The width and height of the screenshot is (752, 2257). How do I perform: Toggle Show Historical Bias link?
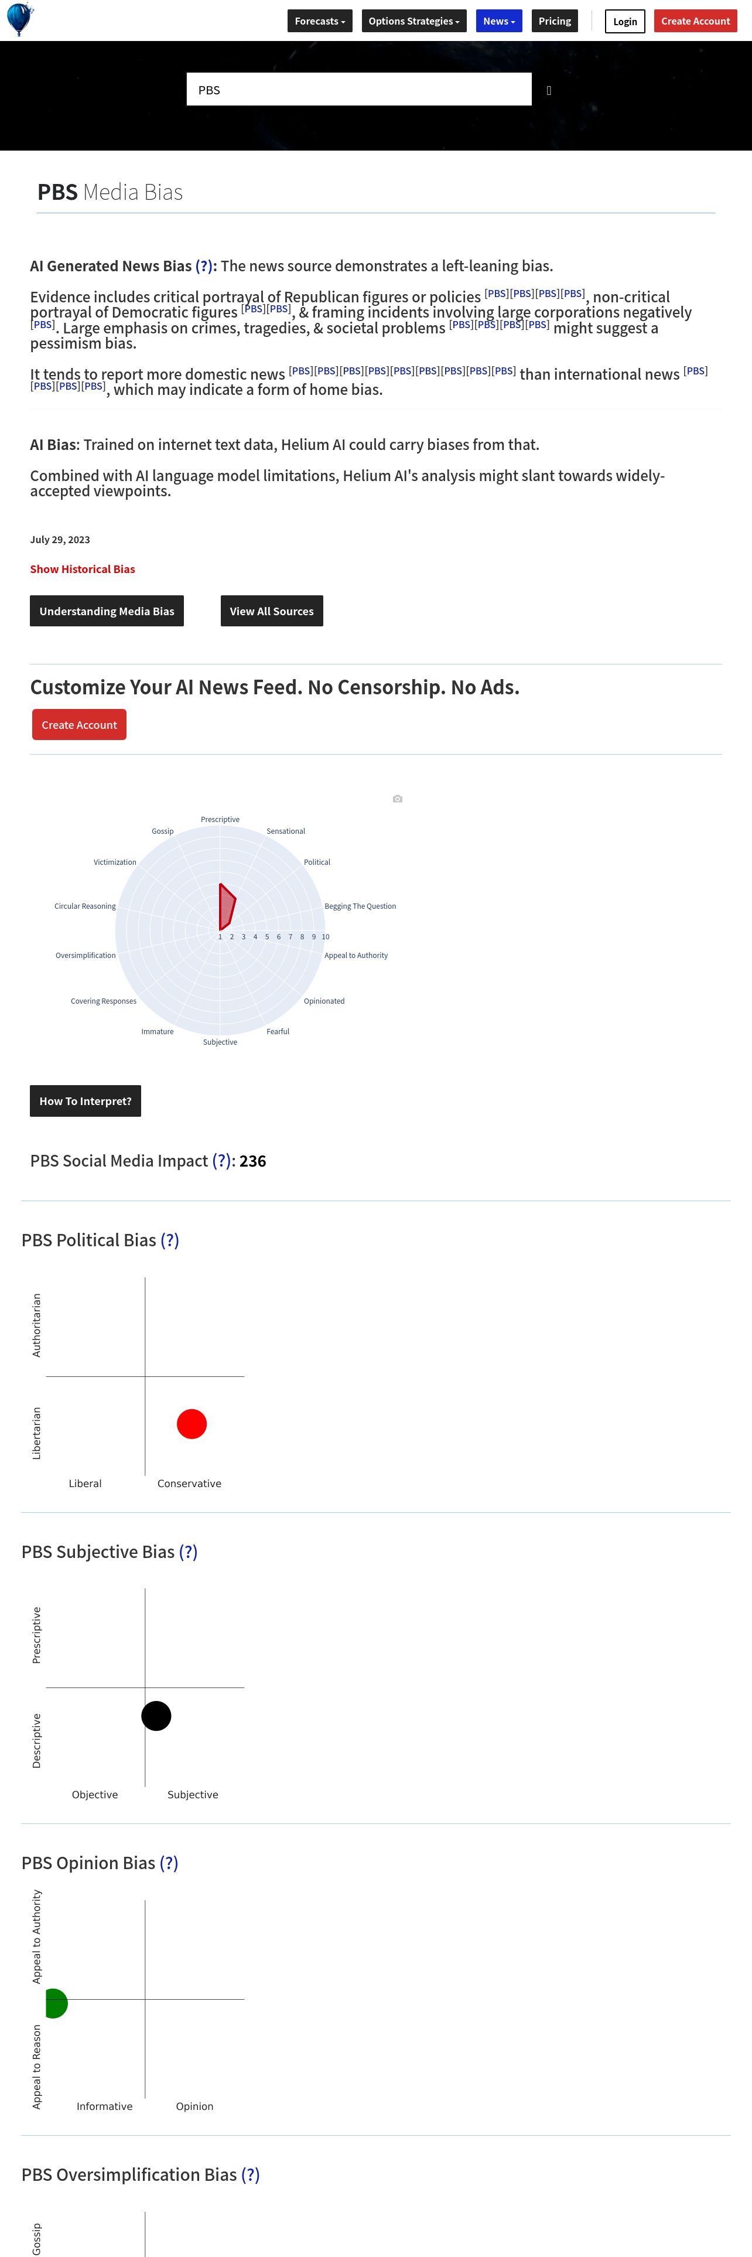[x=83, y=568]
